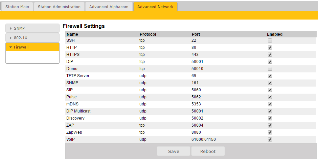This screenshot has height=161, width=318.
Task: Disable the HTTP firewall rule checkbox
Action: coord(270,47)
